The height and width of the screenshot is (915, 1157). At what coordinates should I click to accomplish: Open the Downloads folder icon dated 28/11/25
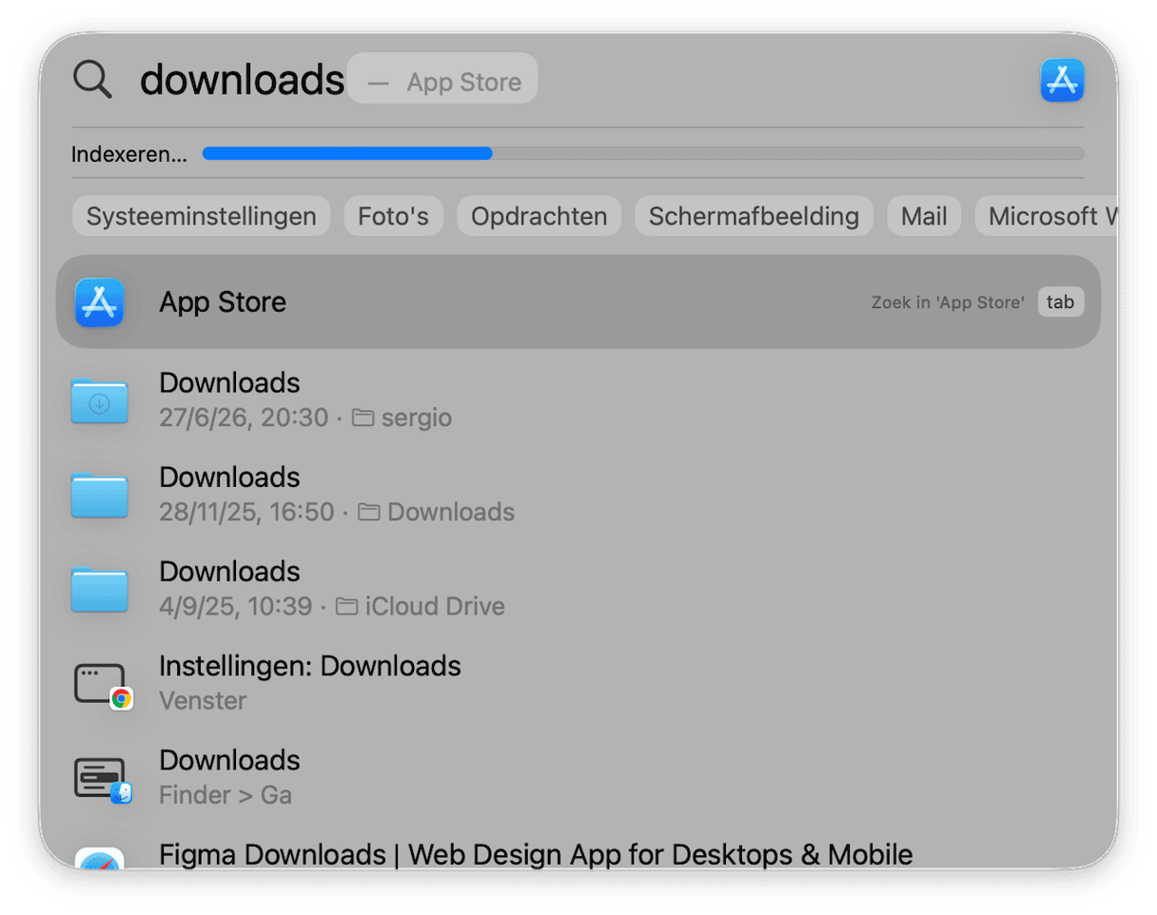click(x=100, y=494)
